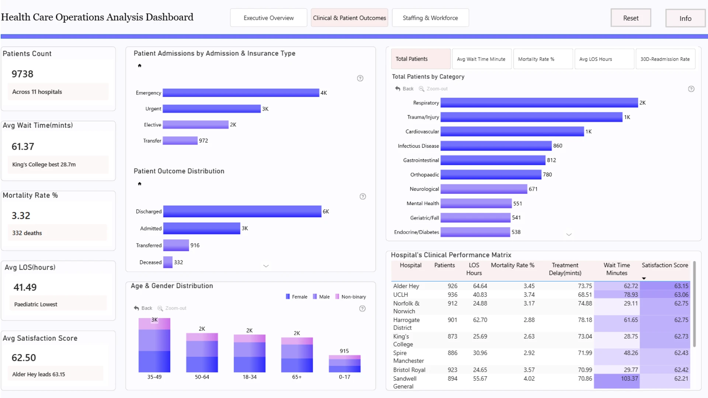Open Executive Overview tab

pyautogui.click(x=268, y=18)
